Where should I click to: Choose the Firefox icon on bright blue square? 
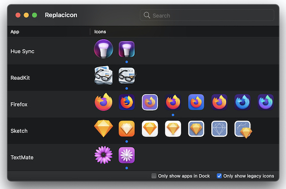[x=196, y=102]
